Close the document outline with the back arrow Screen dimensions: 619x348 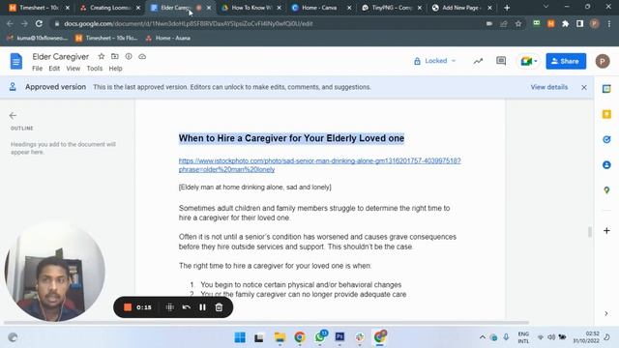[x=13, y=115]
